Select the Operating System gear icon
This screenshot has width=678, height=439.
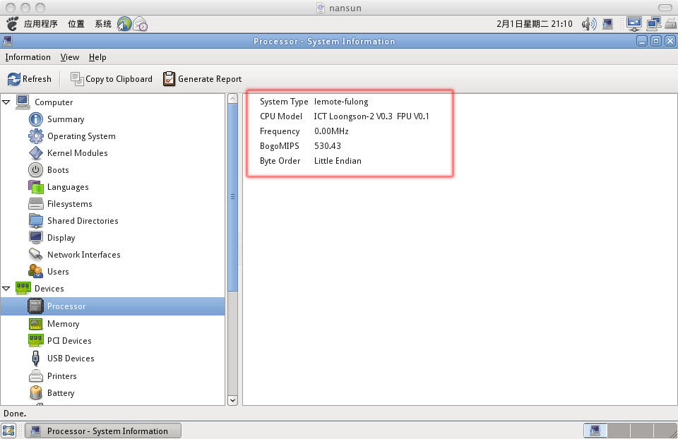pyautogui.click(x=35, y=136)
